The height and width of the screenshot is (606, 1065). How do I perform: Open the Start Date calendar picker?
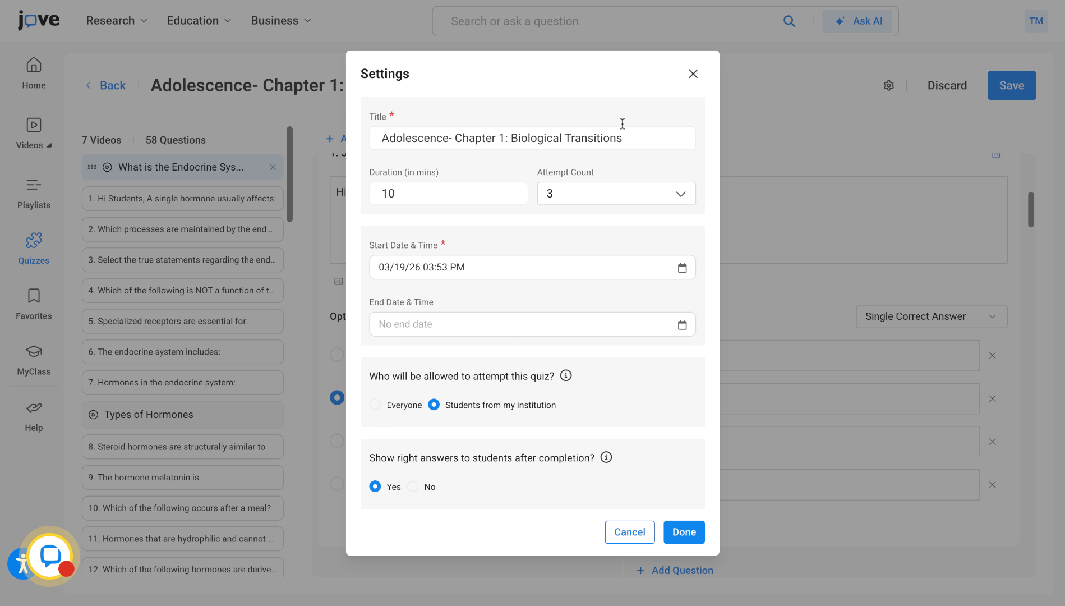click(x=682, y=268)
